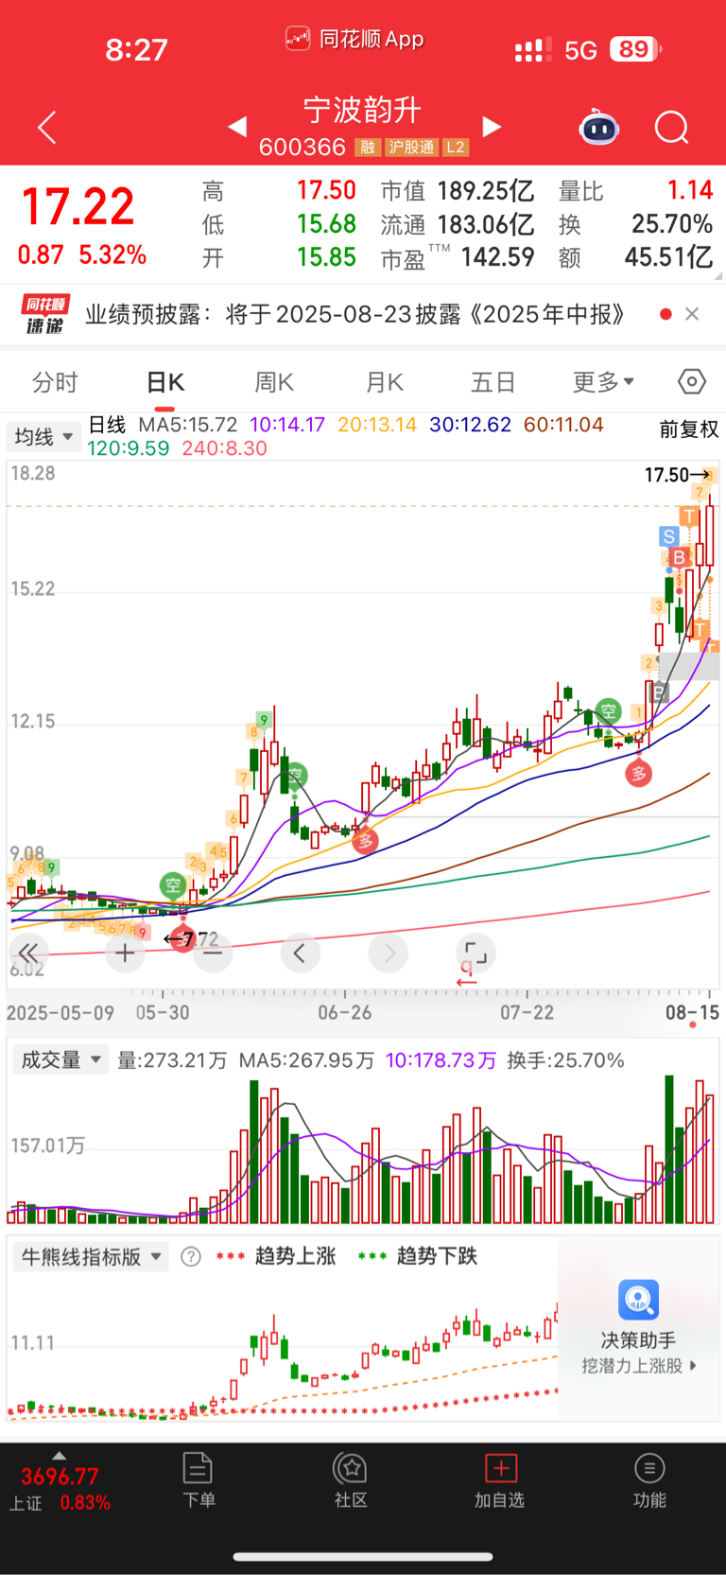The width and height of the screenshot is (726, 1575).
Task: Tap the 08-15 date label
Action: pos(692,1012)
